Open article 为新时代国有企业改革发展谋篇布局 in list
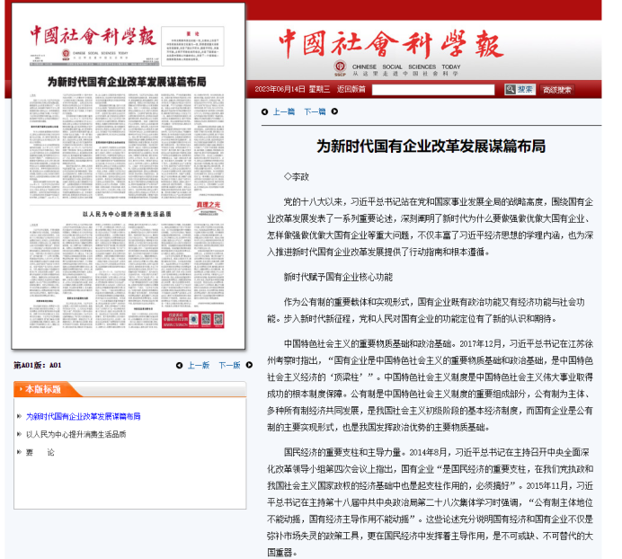The image size is (622, 559). pyautogui.click(x=83, y=416)
